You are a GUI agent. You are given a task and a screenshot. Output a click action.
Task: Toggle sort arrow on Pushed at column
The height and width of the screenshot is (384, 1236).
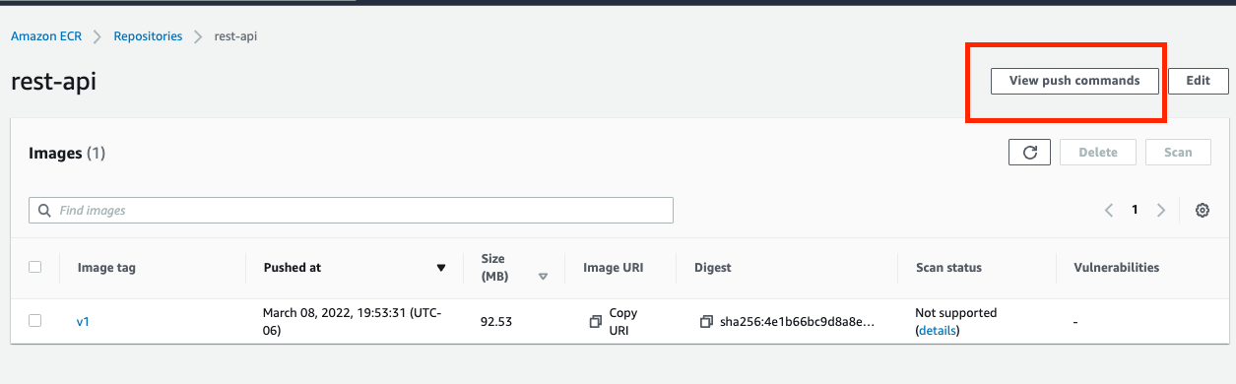[x=441, y=268]
